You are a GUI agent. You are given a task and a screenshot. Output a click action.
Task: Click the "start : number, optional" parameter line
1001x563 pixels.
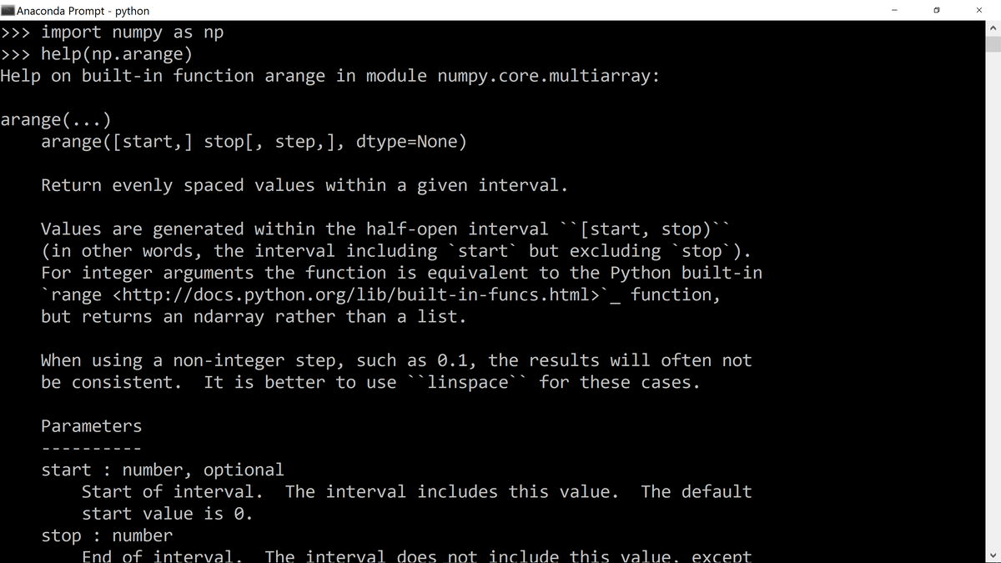163,470
